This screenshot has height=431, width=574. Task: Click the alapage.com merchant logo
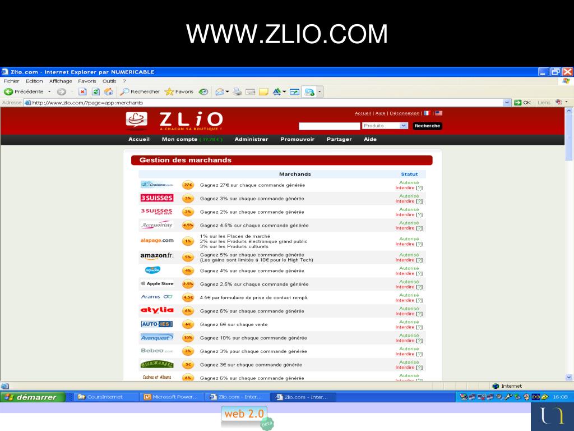coord(157,240)
